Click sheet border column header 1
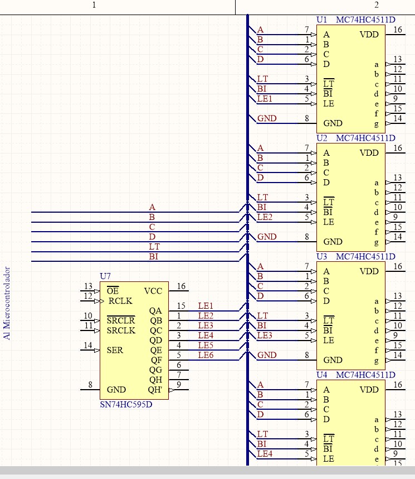415x479 pixels. pos(94,5)
